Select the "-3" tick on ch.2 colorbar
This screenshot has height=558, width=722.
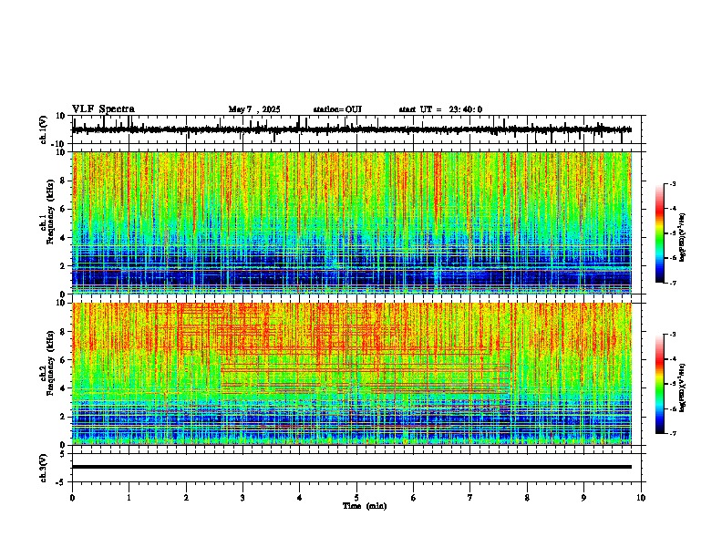pos(672,335)
